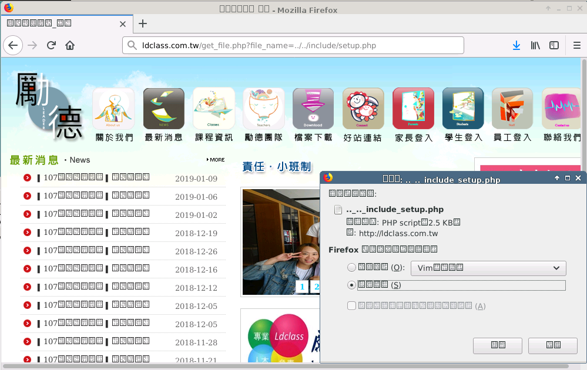The width and height of the screenshot is (587, 370).
Task: Click the MORE news link
Action: coord(216,160)
